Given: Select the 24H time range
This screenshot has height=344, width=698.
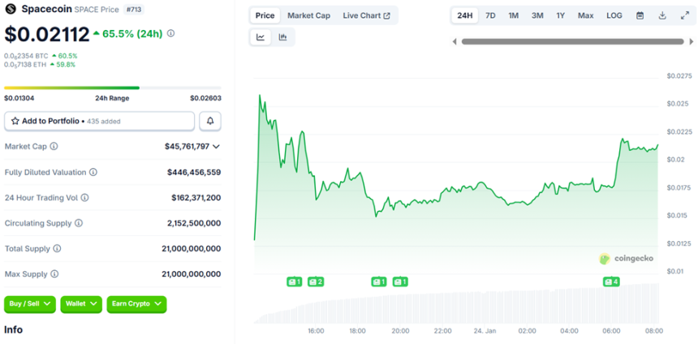Looking at the screenshot, I should pyautogui.click(x=465, y=15).
